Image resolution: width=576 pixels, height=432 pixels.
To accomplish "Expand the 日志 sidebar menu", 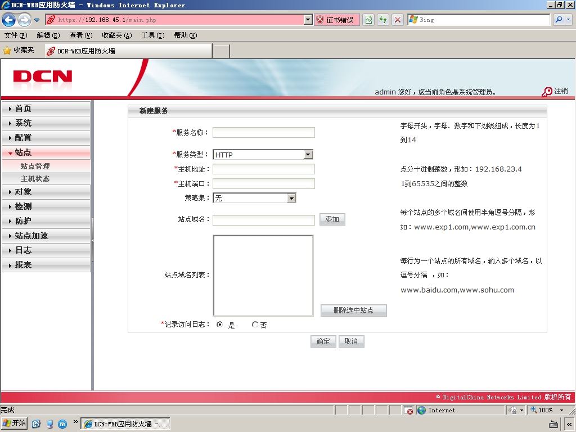I will click(46, 250).
